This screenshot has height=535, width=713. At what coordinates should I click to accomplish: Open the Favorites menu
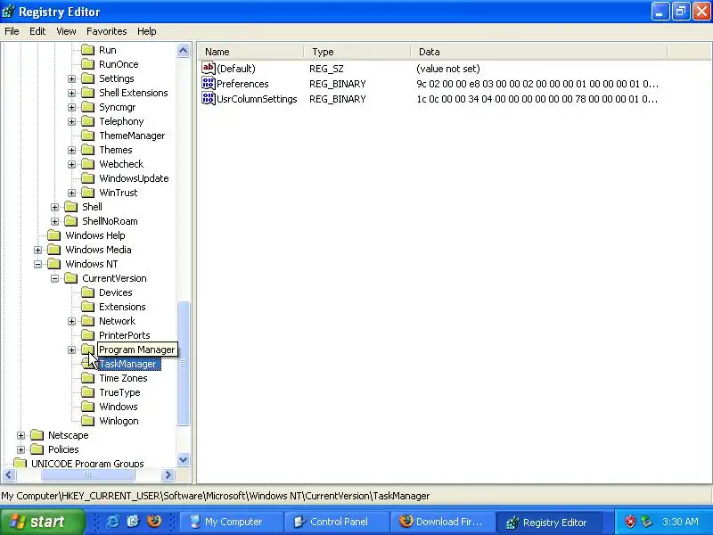pos(106,31)
